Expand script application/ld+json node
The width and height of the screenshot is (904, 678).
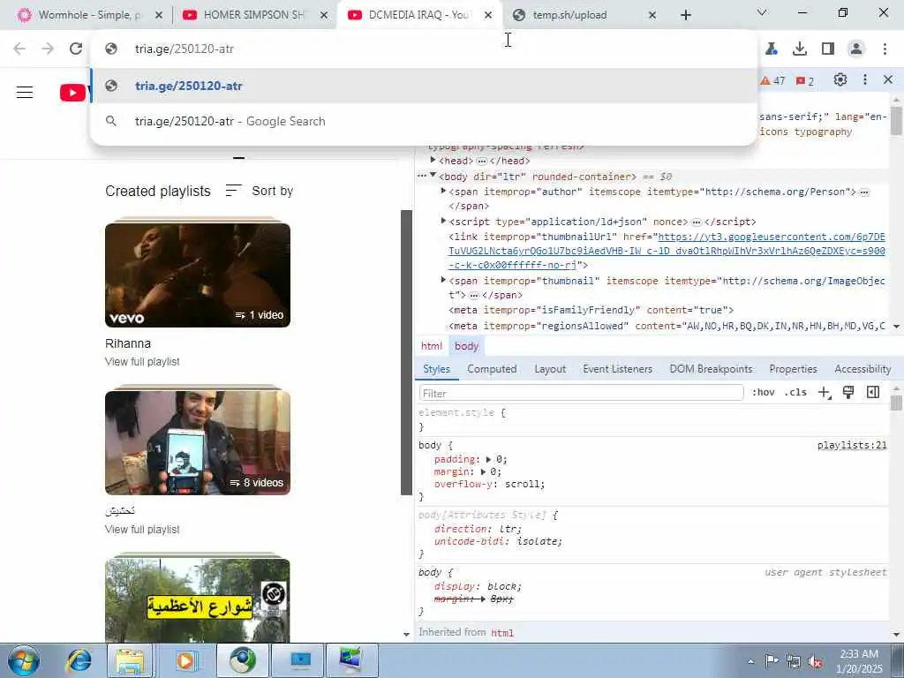tap(443, 221)
